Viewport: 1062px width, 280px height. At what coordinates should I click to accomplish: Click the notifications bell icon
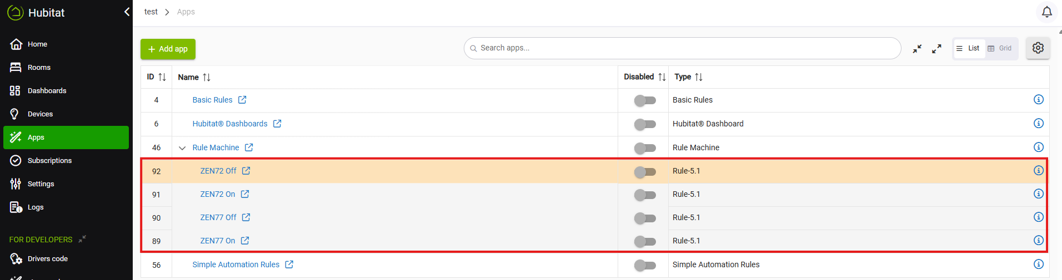click(x=1046, y=12)
